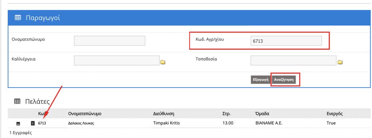
Task: Focus the Τοποθεσία input field
Action: tap(293, 60)
